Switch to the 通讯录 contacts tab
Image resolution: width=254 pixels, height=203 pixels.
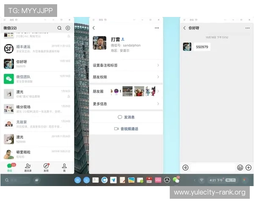click(28, 167)
